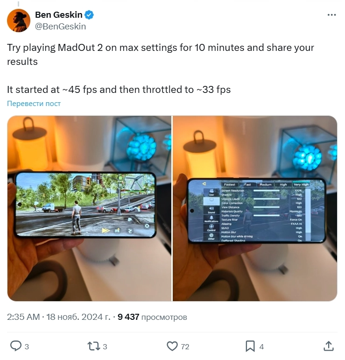Bookmark the post with the bookmark icon
Screen dimensions: 345x360
(x=250, y=346)
